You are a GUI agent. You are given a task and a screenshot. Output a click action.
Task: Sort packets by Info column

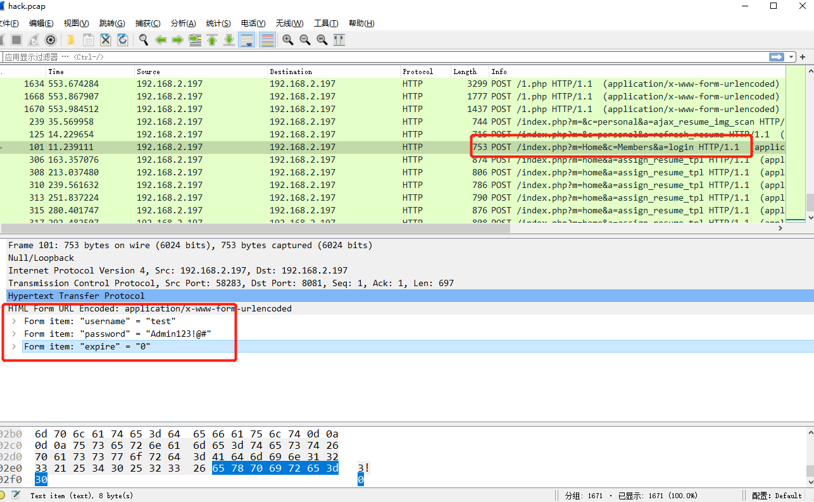pos(637,72)
